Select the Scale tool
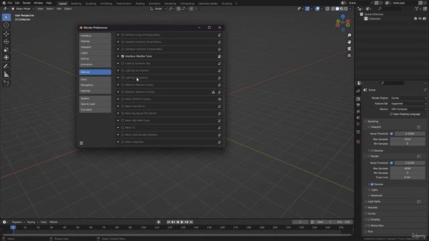 pos(6,50)
